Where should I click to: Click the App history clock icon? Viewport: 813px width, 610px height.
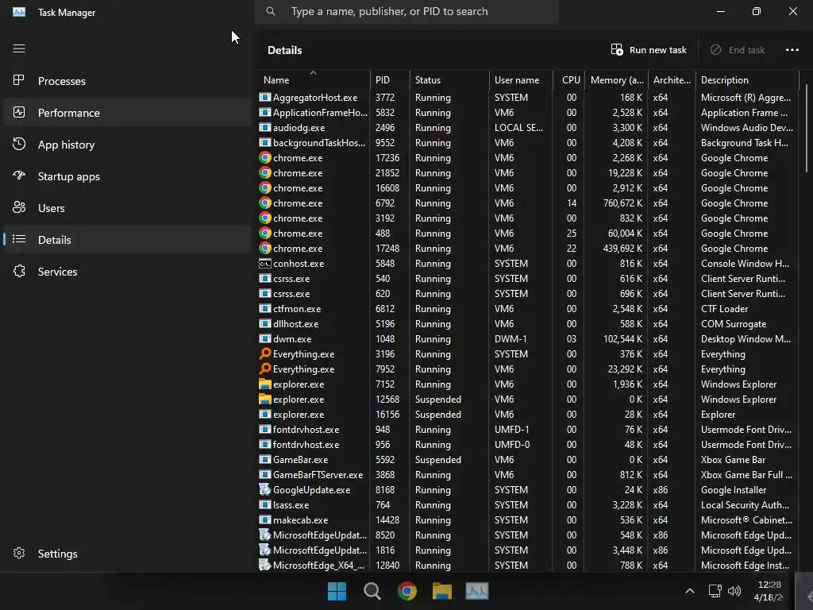pyautogui.click(x=19, y=145)
